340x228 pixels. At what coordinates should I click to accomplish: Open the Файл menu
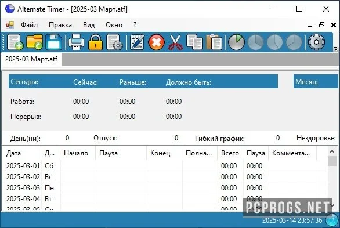tap(29, 25)
